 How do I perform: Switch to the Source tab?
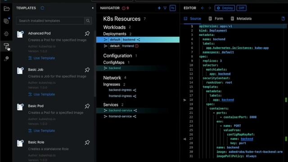point(193,18)
